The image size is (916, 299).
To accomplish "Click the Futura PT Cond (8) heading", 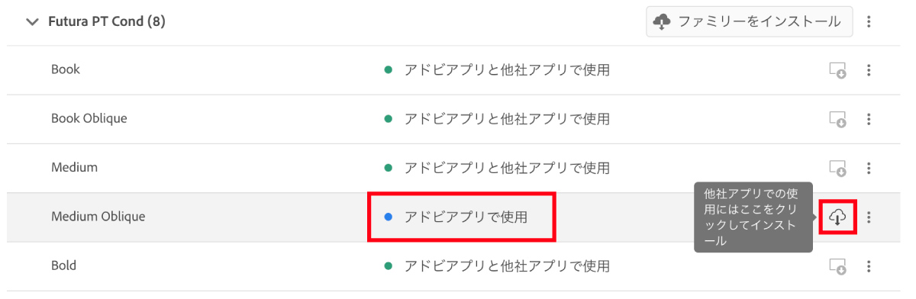I will tap(106, 21).
